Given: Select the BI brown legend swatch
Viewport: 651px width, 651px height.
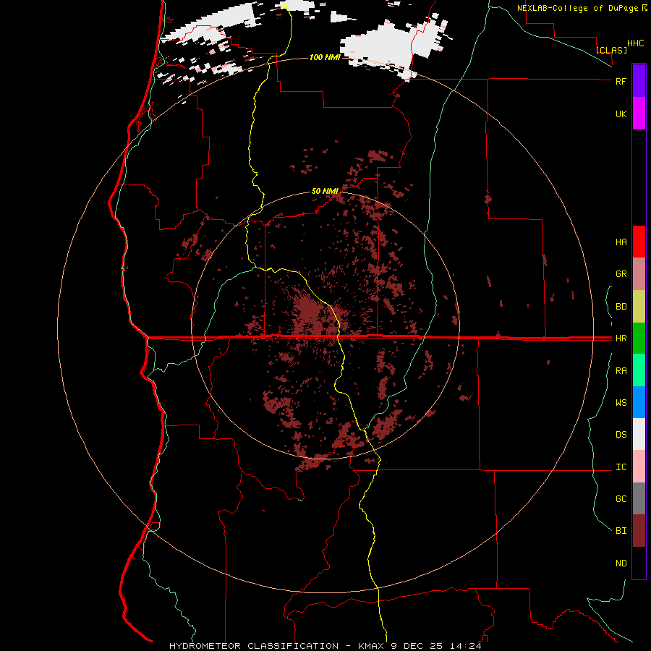Looking at the screenshot, I should point(639,531).
